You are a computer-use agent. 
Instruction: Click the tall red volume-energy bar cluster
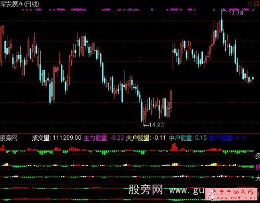point(174,147)
